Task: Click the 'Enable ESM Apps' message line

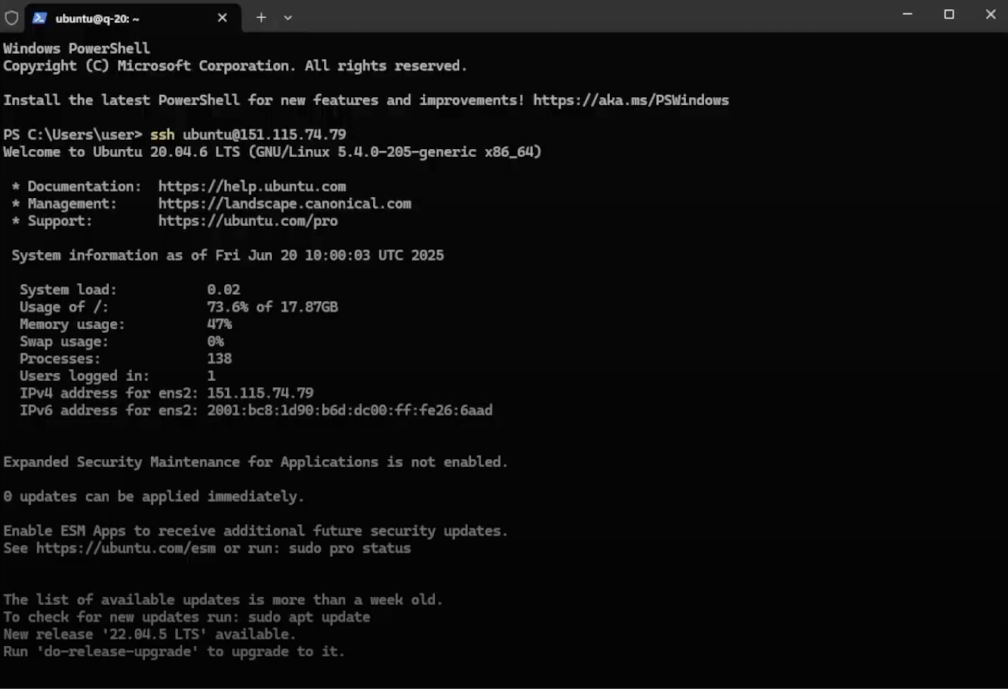Action: coord(255,531)
